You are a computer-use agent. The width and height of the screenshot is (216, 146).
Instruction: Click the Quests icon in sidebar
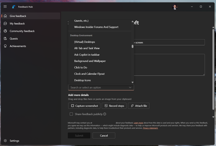5,39
